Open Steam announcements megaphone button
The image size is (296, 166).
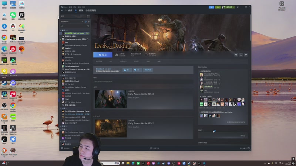click(211, 7)
